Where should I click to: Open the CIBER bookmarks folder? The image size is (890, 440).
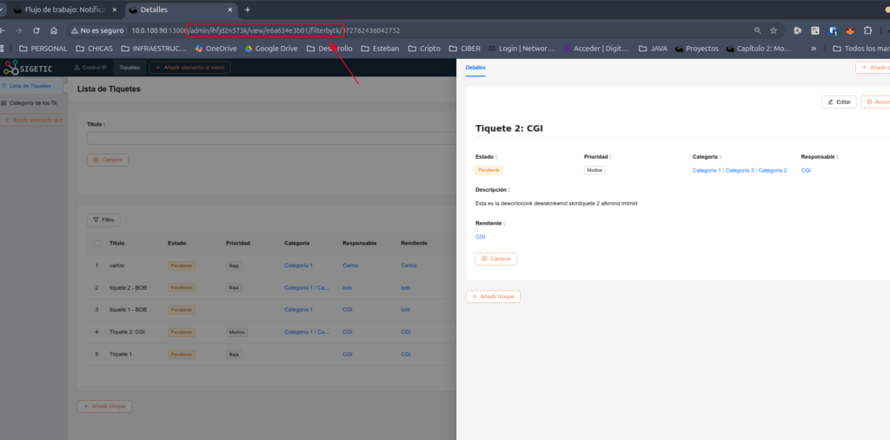(464, 49)
